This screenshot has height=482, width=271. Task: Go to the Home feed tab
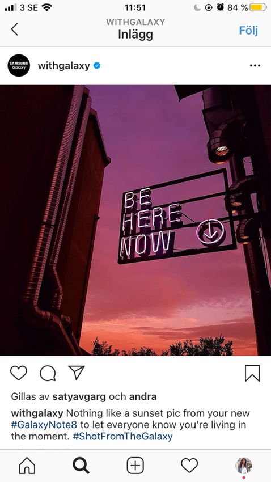[x=27, y=466]
